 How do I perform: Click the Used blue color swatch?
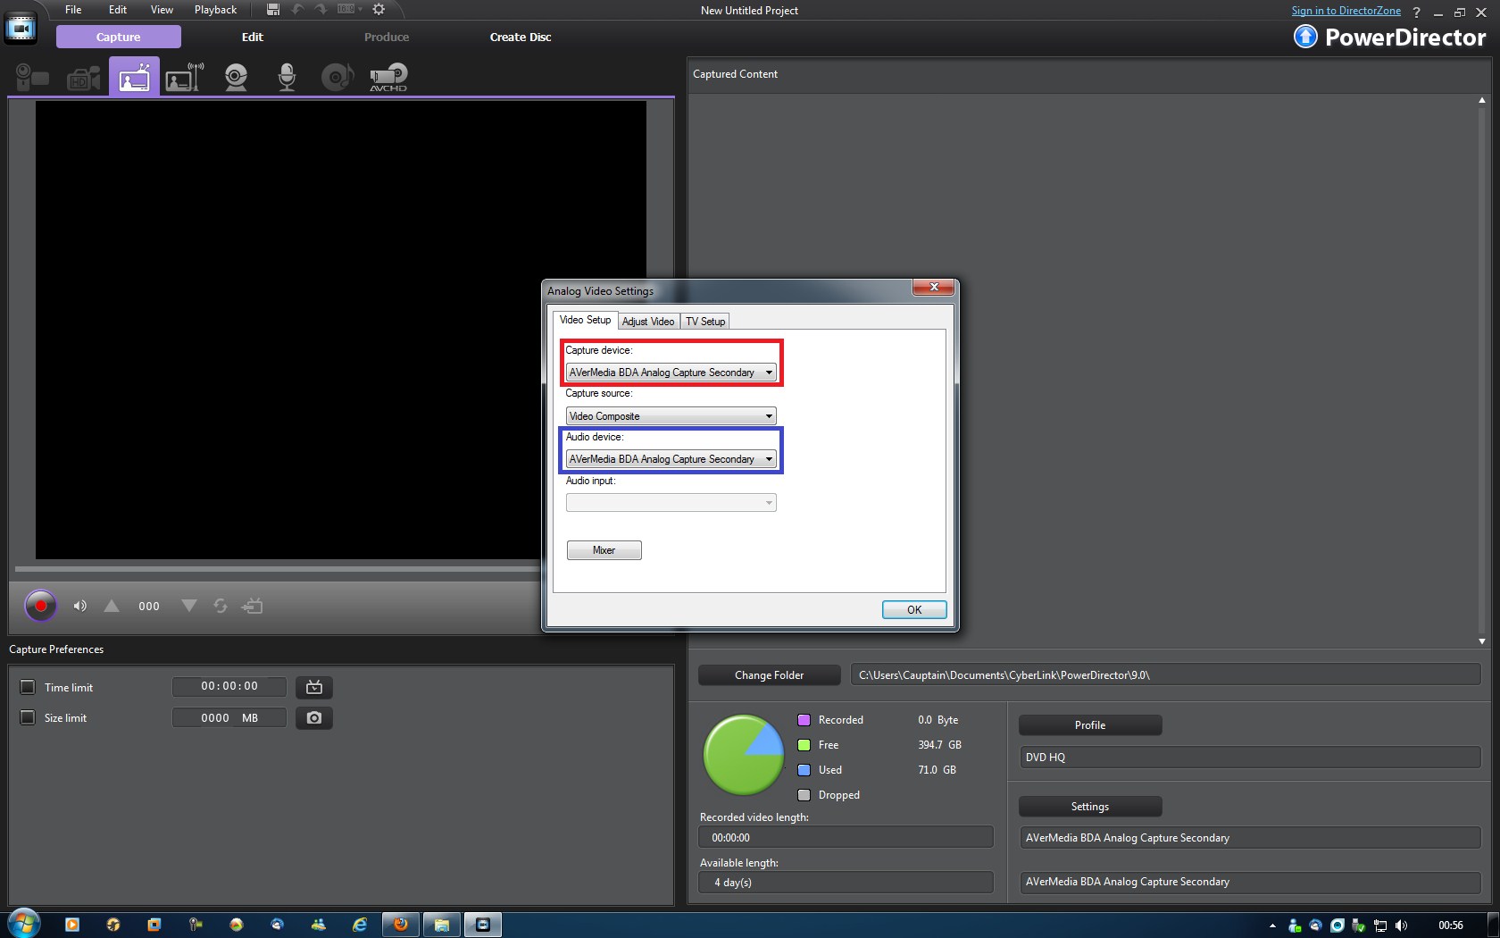(804, 770)
